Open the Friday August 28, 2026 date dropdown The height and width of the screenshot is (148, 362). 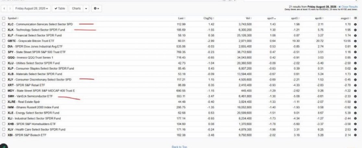click(32, 8)
